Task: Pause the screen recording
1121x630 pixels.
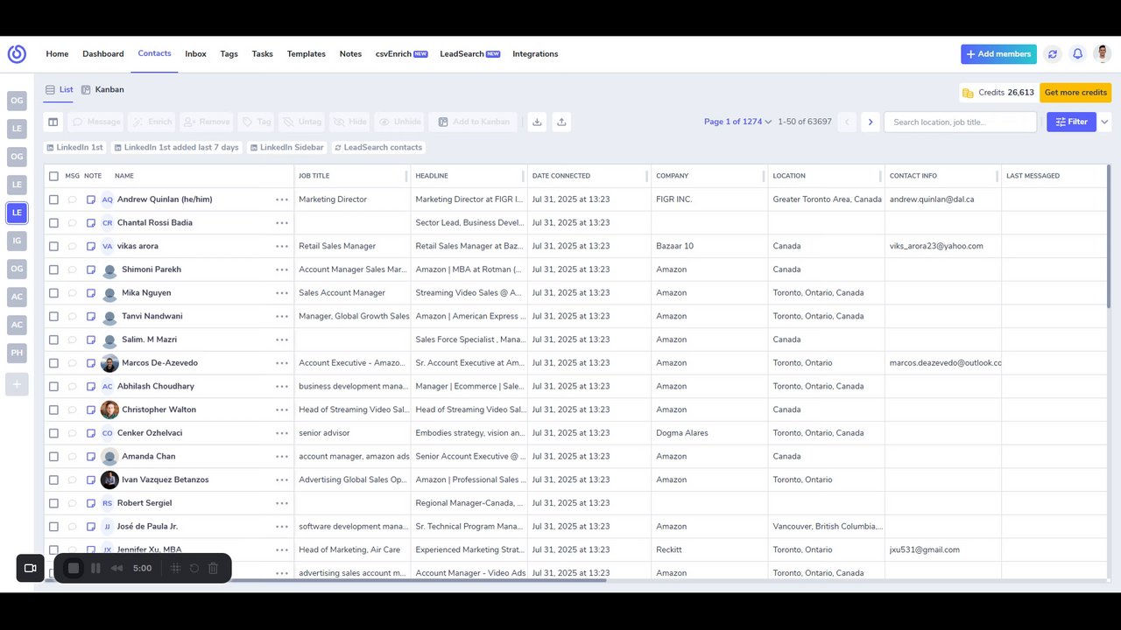Action: click(95, 568)
